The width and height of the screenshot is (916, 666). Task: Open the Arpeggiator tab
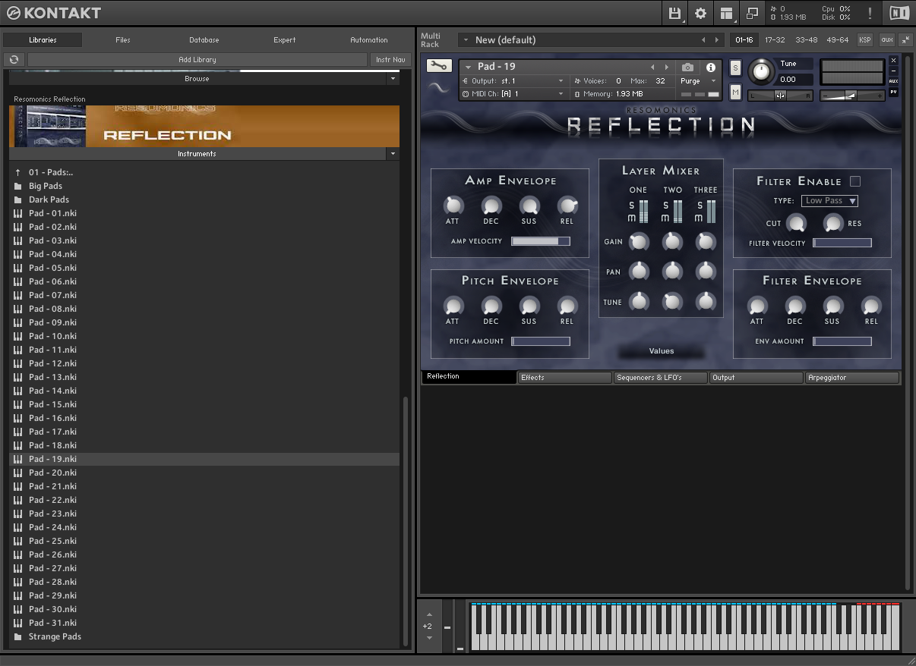(851, 377)
